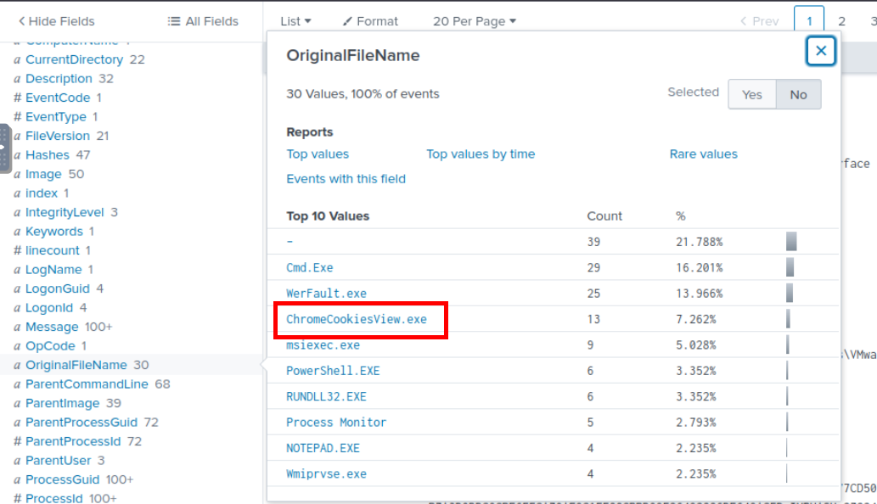
Task: Open Top values by time report
Action: (x=481, y=154)
